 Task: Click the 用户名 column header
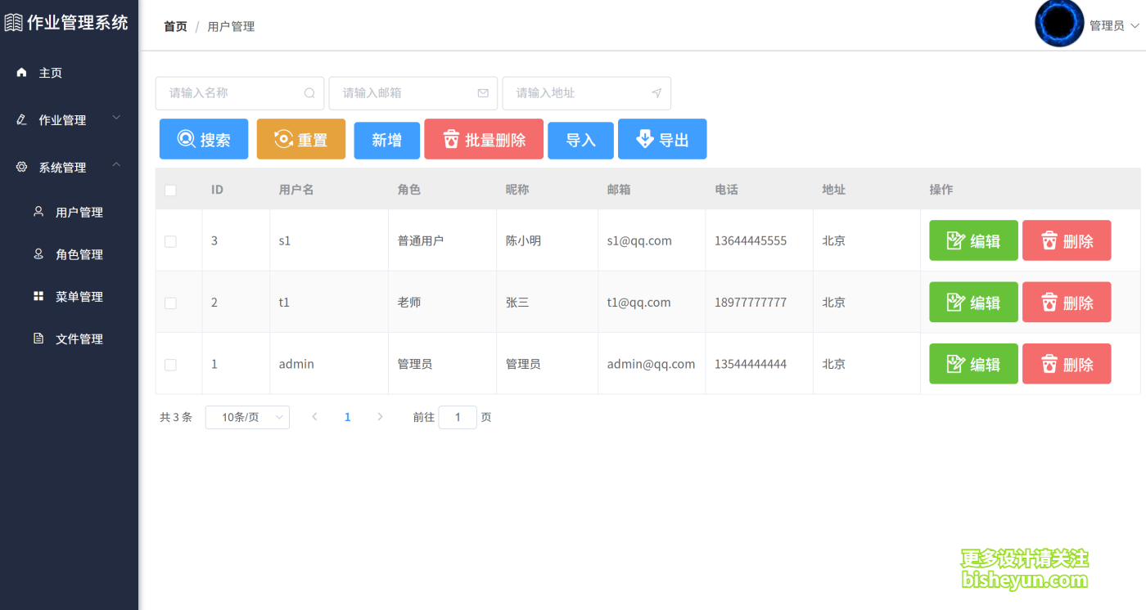[x=296, y=189]
